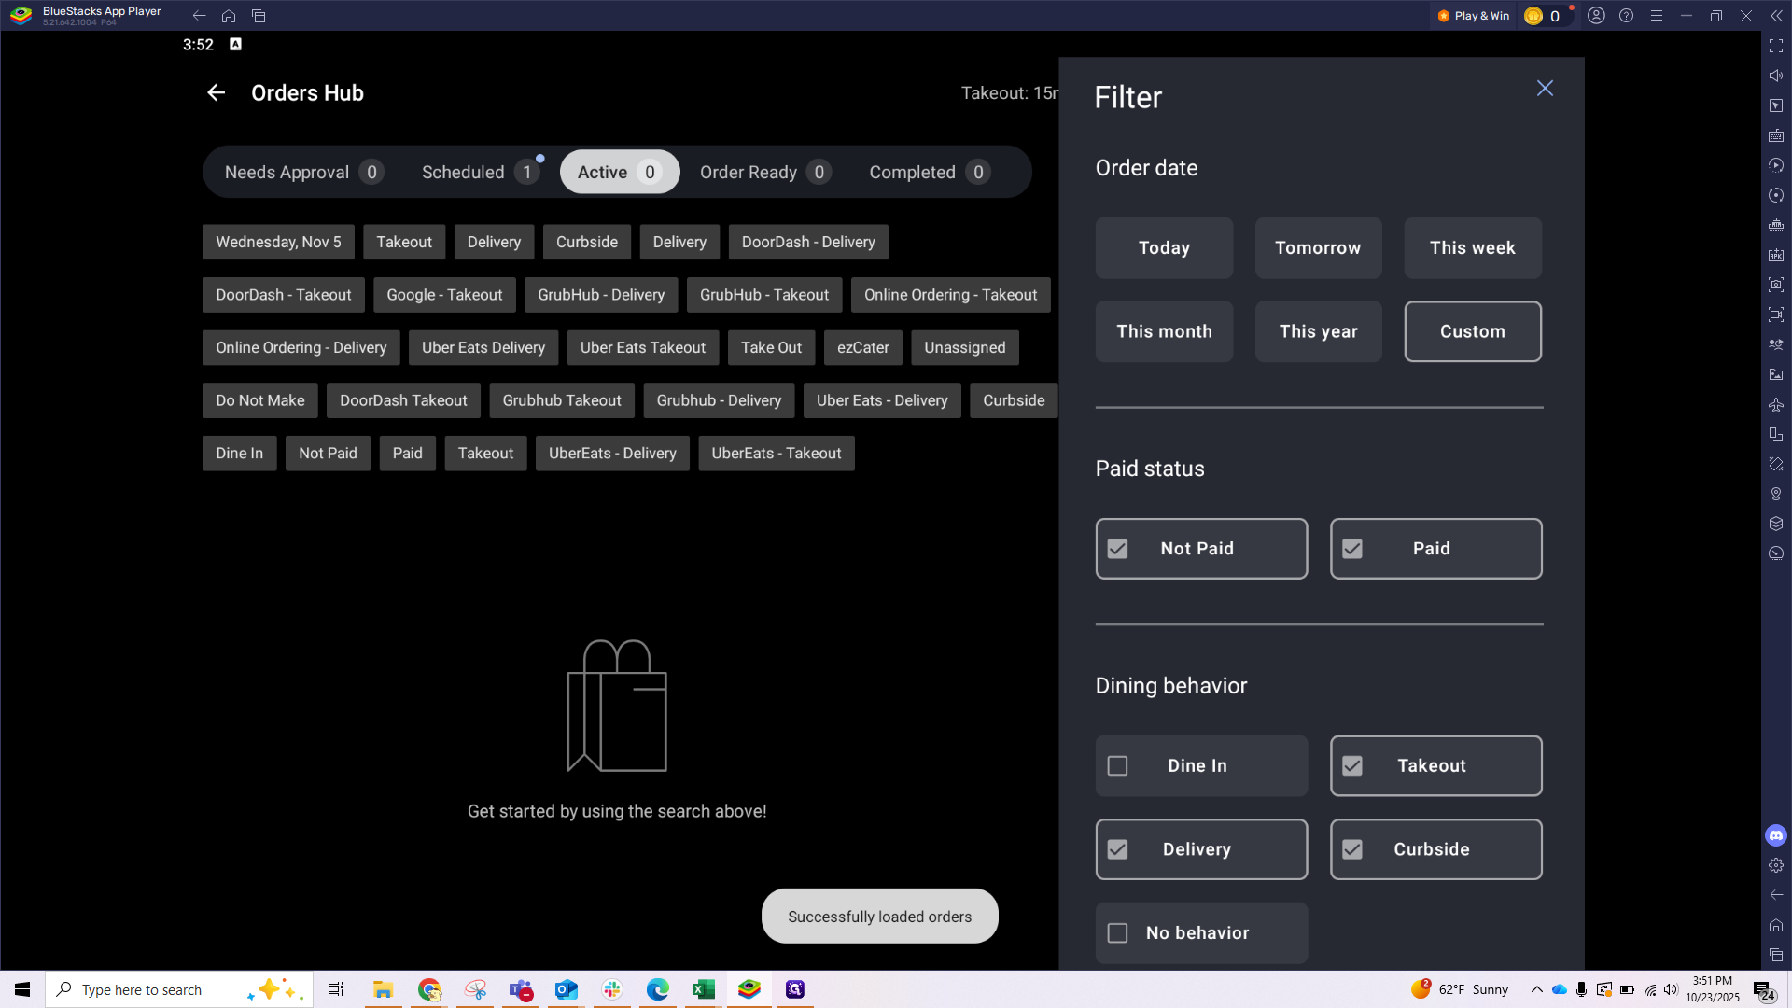Check the Dine In checkbox
1792x1008 pixels.
click(x=1117, y=765)
